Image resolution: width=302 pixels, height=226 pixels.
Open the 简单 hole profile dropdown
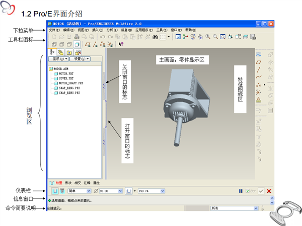[89, 191]
